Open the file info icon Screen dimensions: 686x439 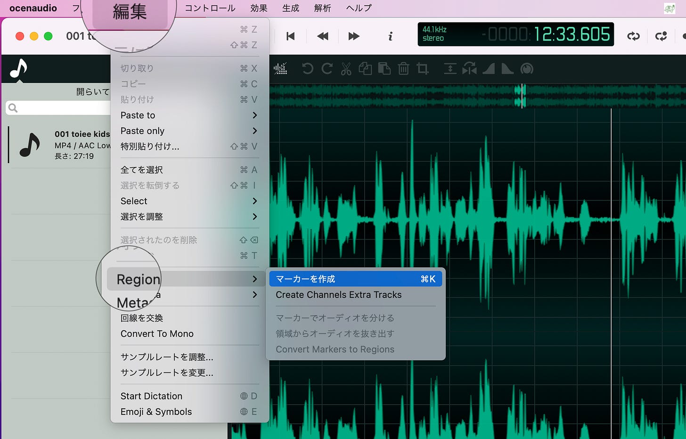coord(390,36)
